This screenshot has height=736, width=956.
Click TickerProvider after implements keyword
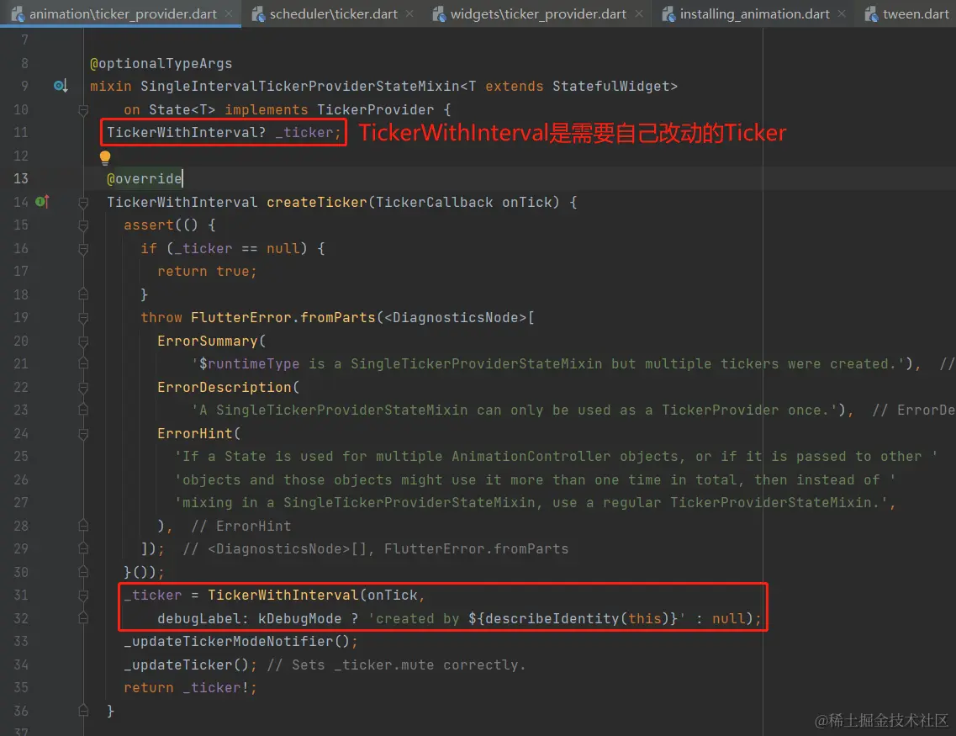point(376,109)
